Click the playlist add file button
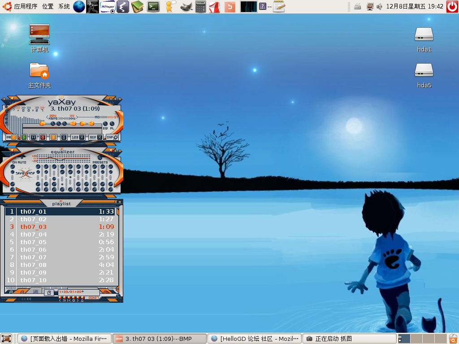The image size is (459, 344). (x=11, y=292)
